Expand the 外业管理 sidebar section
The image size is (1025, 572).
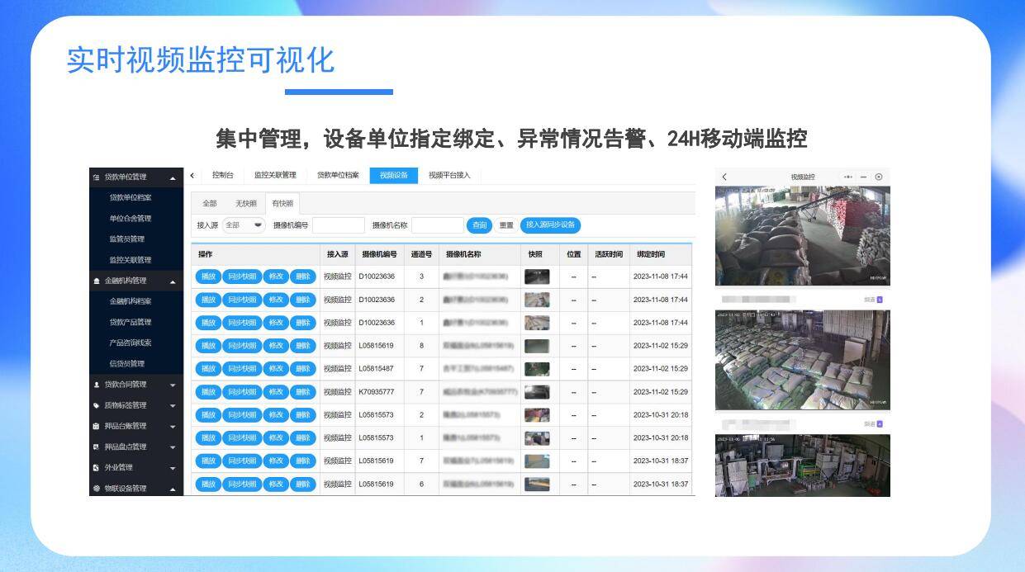pos(173,468)
